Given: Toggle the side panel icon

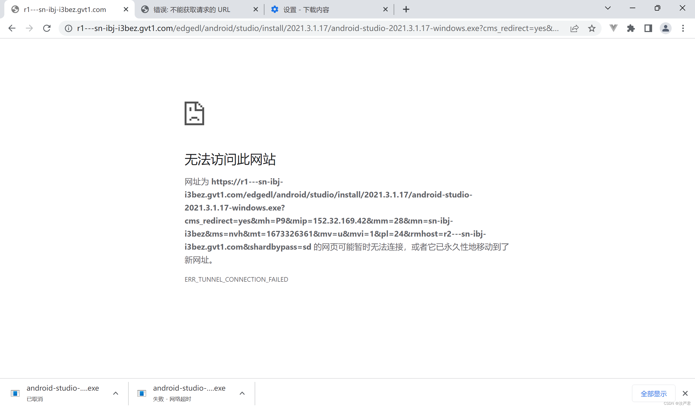Looking at the screenshot, I should coord(648,28).
